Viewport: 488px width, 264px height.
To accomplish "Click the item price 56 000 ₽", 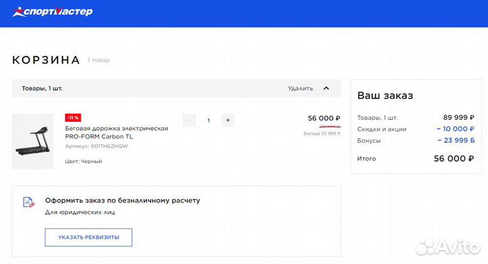I will pyautogui.click(x=324, y=118).
